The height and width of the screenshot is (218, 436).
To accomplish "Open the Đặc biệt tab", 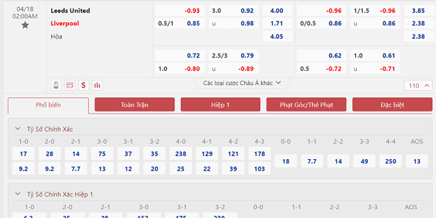I will 392,105.
